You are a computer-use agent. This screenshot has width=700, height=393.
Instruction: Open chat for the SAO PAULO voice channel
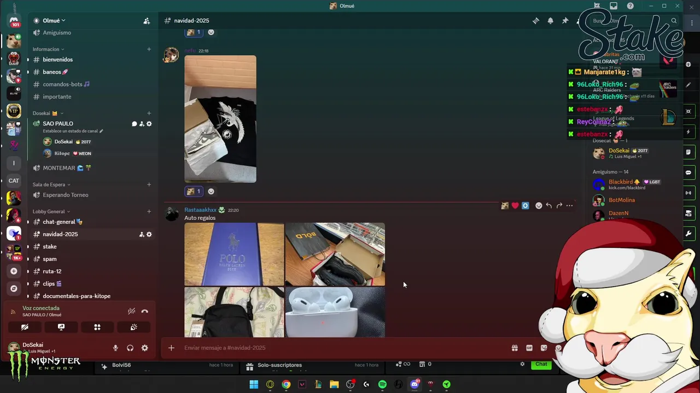[x=134, y=124]
